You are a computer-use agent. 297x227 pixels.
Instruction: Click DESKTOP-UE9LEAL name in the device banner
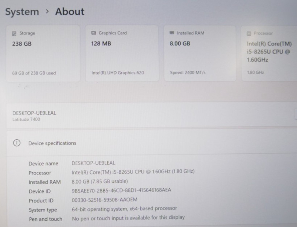(34, 113)
